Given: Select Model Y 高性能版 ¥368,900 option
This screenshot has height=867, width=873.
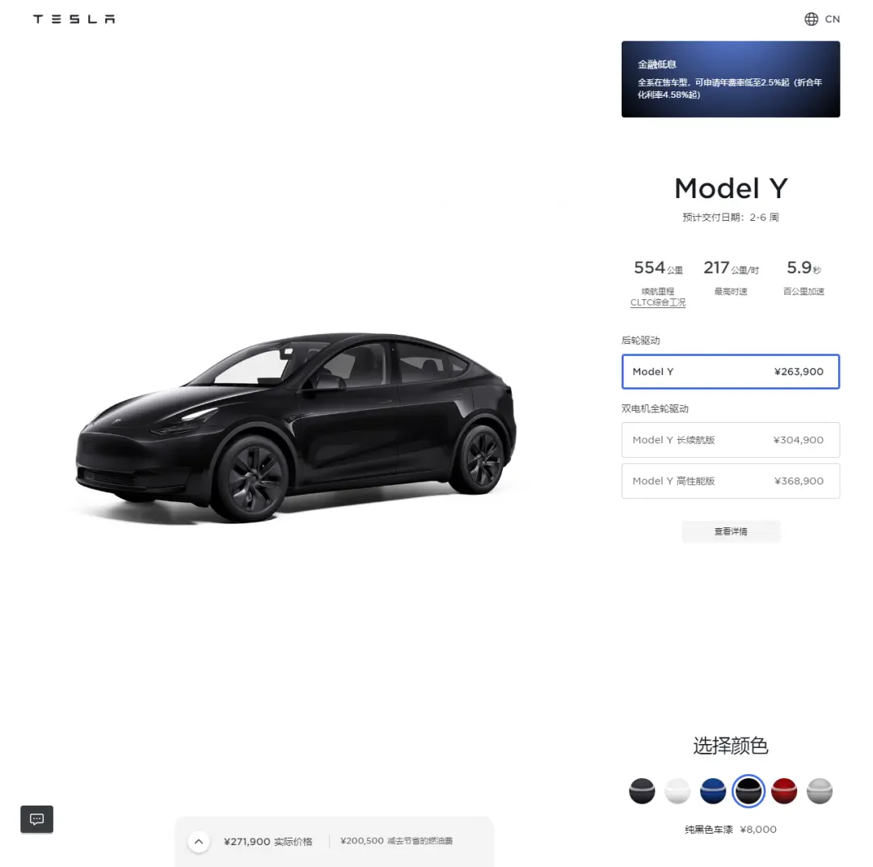Looking at the screenshot, I should (x=731, y=481).
